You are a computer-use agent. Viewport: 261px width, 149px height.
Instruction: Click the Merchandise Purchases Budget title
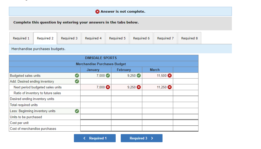pyautogui.click(x=101, y=64)
